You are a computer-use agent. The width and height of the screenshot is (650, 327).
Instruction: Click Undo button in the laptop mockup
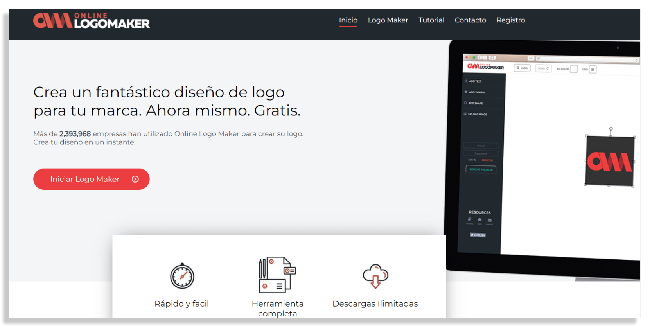pyautogui.click(x=522, y=68)
